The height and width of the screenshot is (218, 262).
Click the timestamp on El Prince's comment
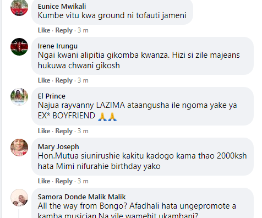[x=83, y=131]
